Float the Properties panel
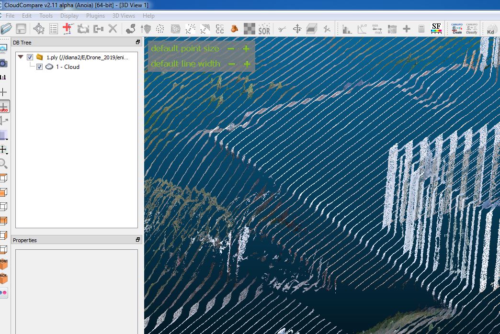This screenshot has width=500, height=334. click(x=138, y=240)
